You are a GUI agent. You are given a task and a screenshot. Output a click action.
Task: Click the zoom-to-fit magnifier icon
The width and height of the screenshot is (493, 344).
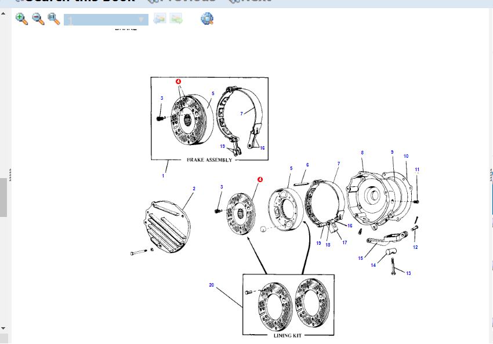click(x=54, y=19)
